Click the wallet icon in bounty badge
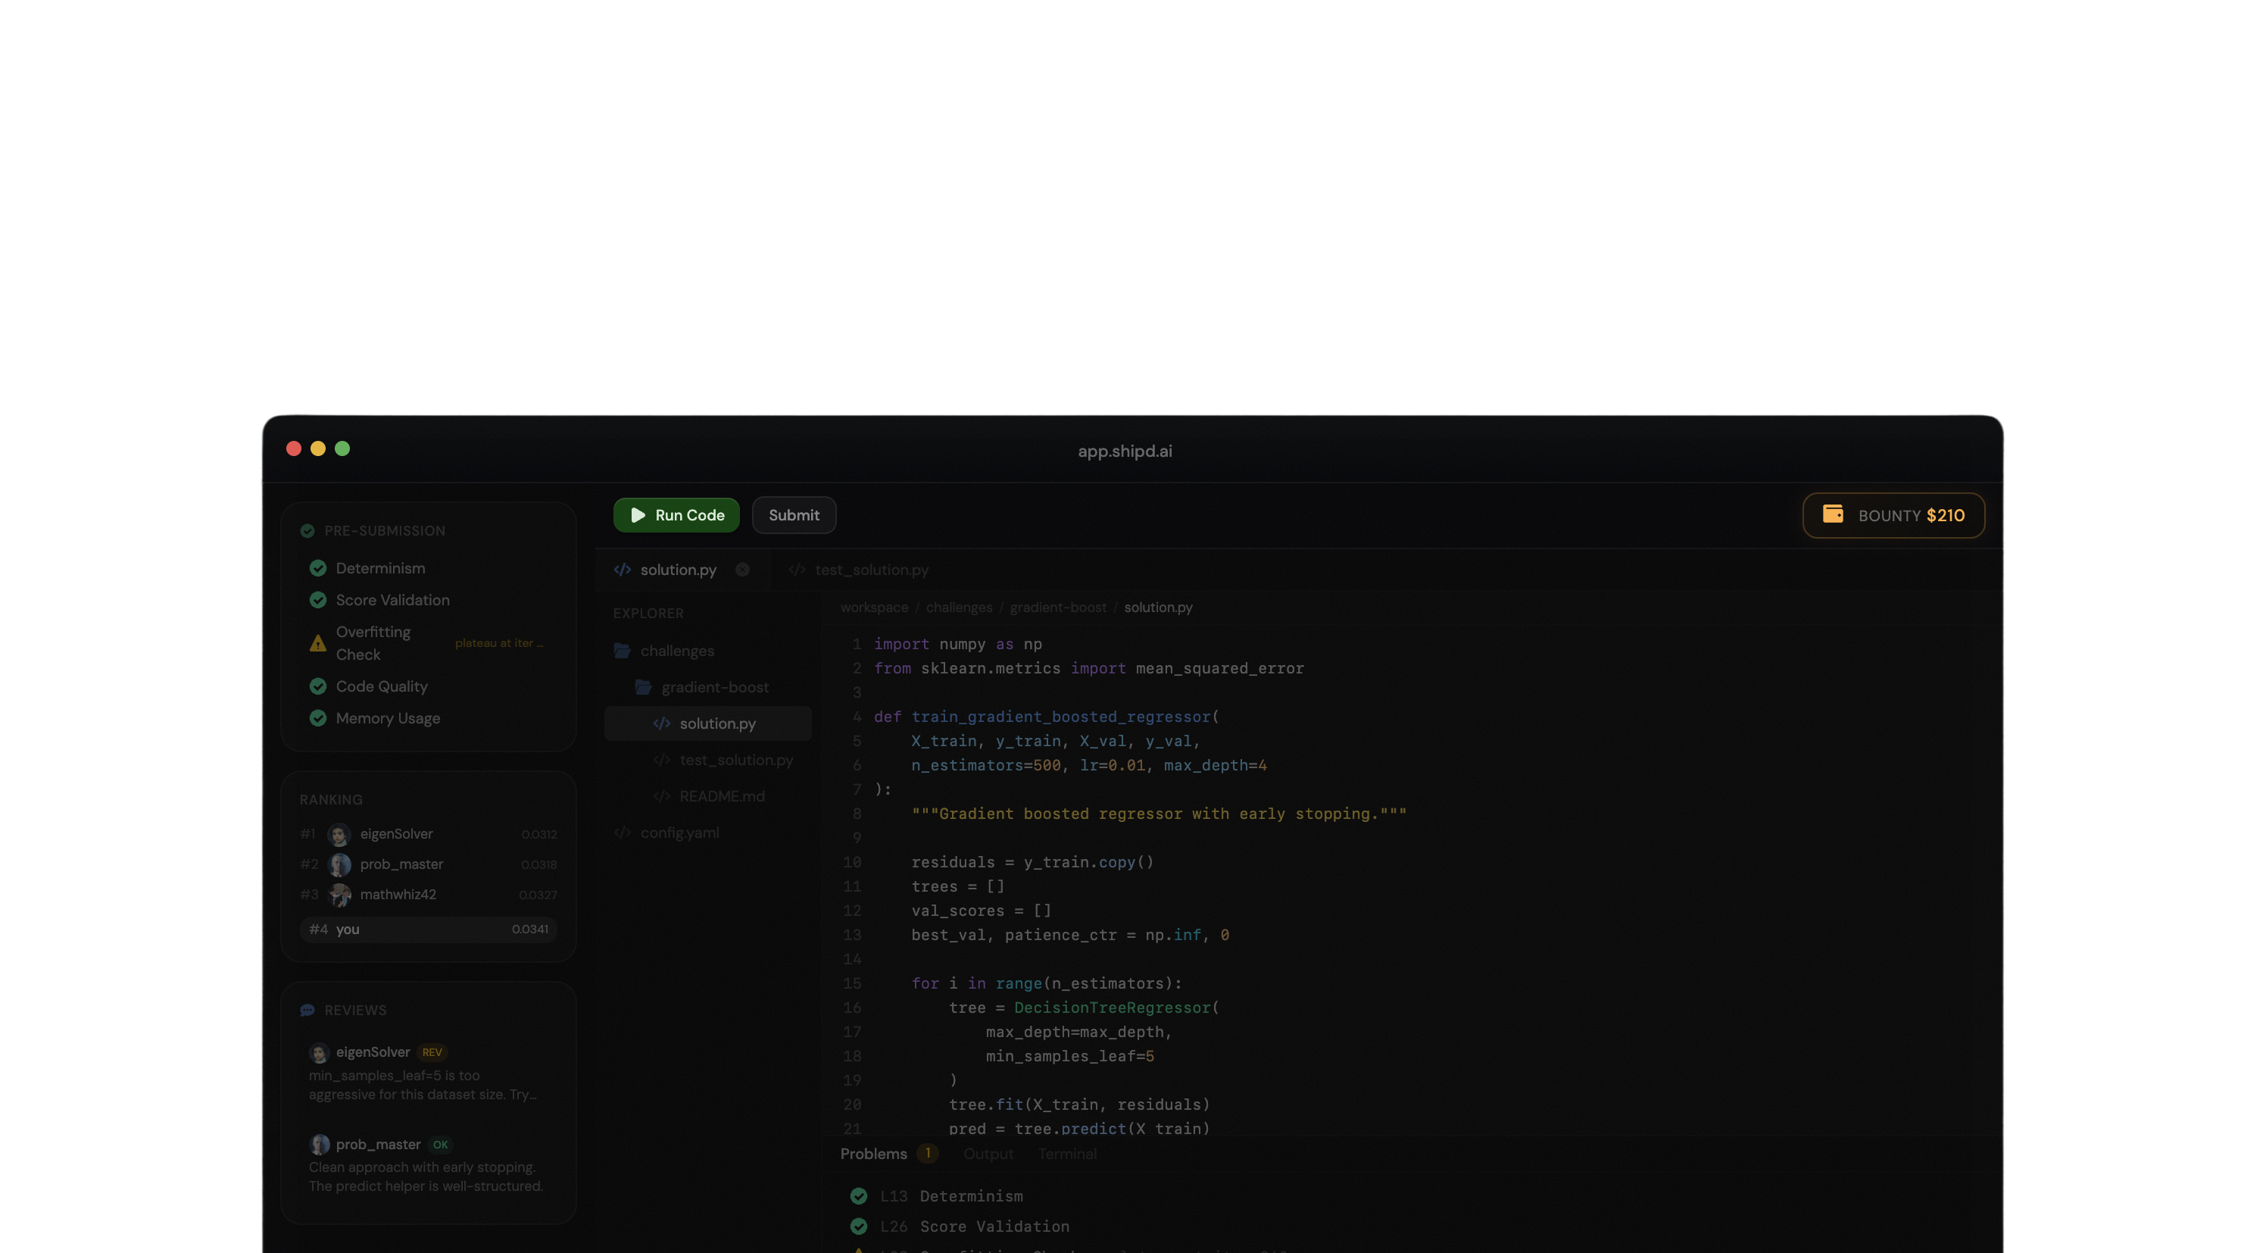Image resolution: width=2266 pixels, height=1253 pixels. 1832,514
